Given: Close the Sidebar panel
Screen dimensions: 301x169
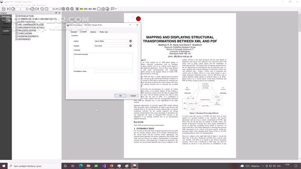Looking at the screenshot, I should [x=59, y=13].
